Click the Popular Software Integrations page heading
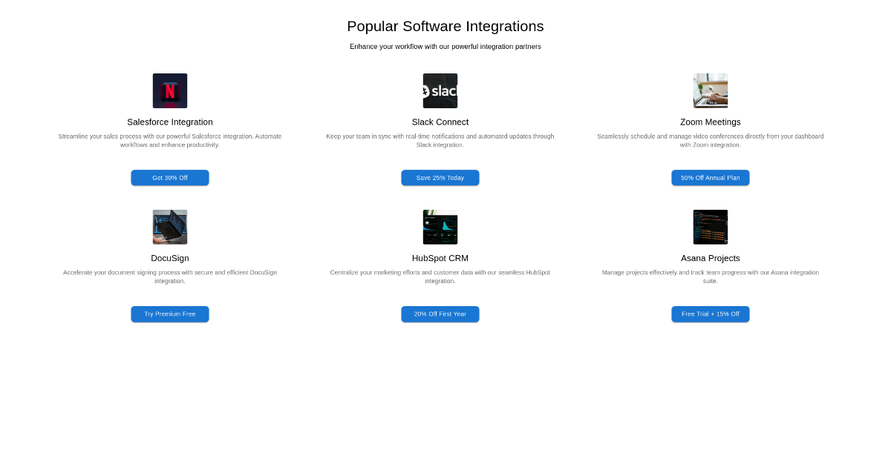The image size is (891, 467). [x=446, y=27]
